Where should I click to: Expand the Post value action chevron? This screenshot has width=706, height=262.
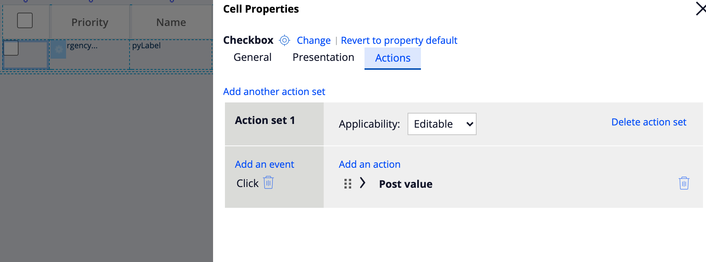[363, 183]
